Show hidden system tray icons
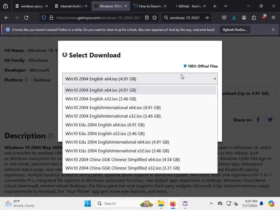280x210 pixels. pos(211,203)
